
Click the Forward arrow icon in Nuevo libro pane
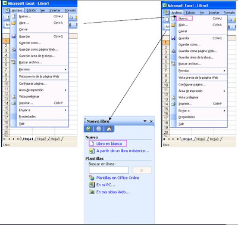[99, 129]
